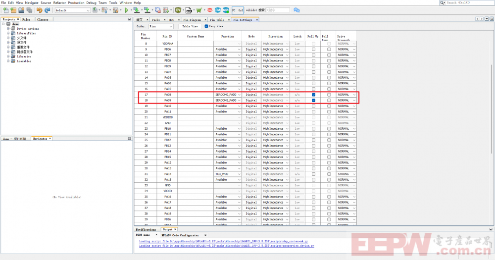Screen dimensions: 495x260
Task: Open the Debug menu
Action: (x=91, y=2)
